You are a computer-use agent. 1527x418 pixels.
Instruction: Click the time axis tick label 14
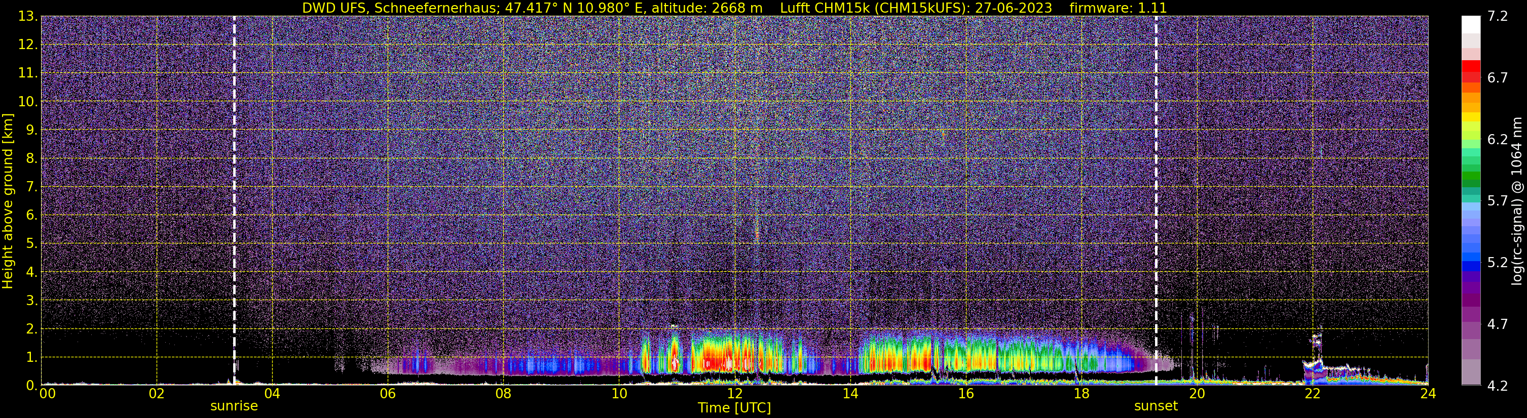coord(850,394)
